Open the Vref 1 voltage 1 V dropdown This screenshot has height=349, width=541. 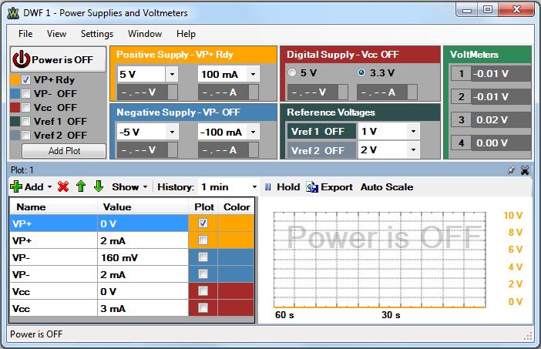pos(413,132)
